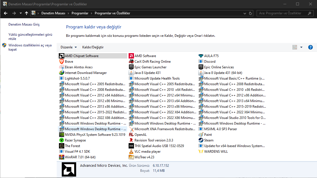The width and height of the screenshot is (317, 178).
Task: Select the NVIDIA PhysX System Software icon
Action: pyautogui.click(x=61, y=135)
